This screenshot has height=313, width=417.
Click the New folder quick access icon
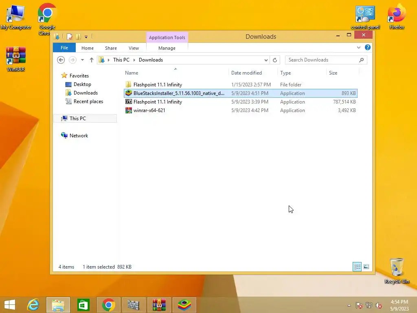78,37
